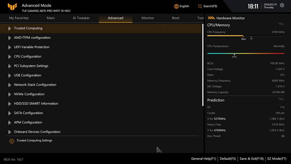The height and width of the screenshot is (164, 291).
Task: Click the TUF Gaming logo
Action: [12, 7]
